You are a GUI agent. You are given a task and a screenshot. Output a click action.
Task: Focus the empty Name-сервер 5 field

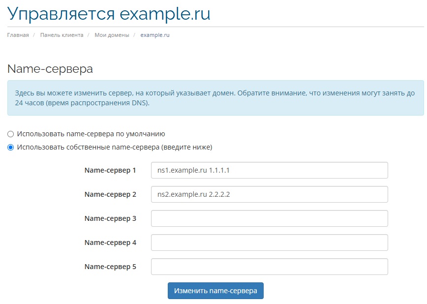(x=269, y=267)
